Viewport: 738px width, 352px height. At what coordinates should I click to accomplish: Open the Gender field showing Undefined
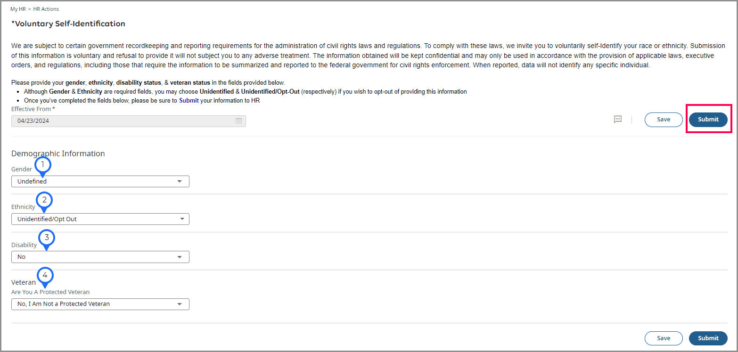tap(100, 182)
